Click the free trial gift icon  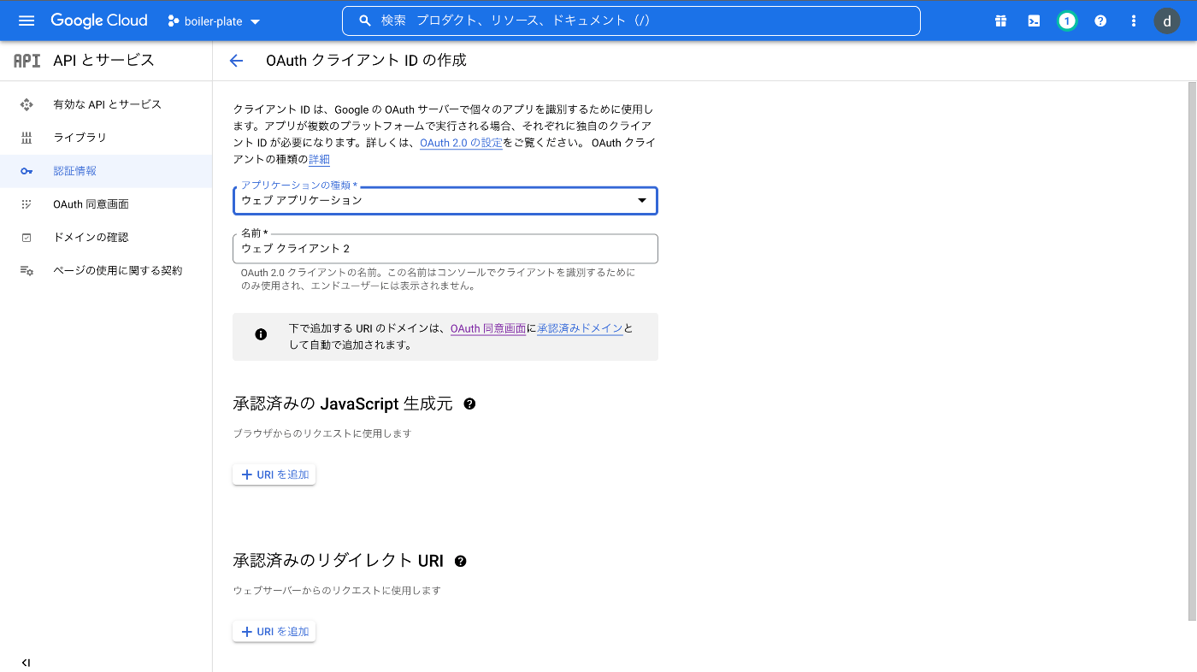click(999, 21)
